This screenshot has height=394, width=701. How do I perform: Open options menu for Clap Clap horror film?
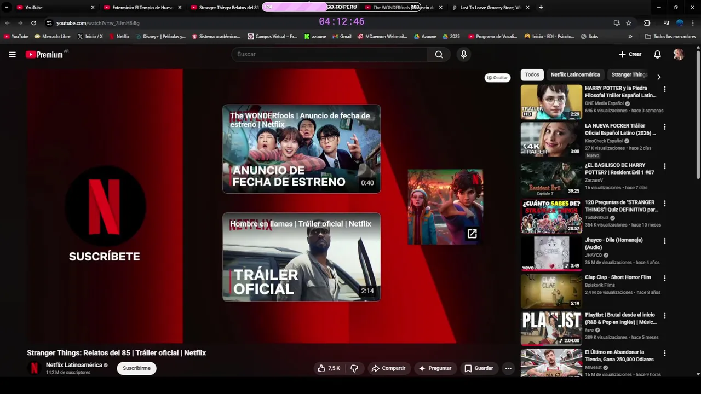665,278
